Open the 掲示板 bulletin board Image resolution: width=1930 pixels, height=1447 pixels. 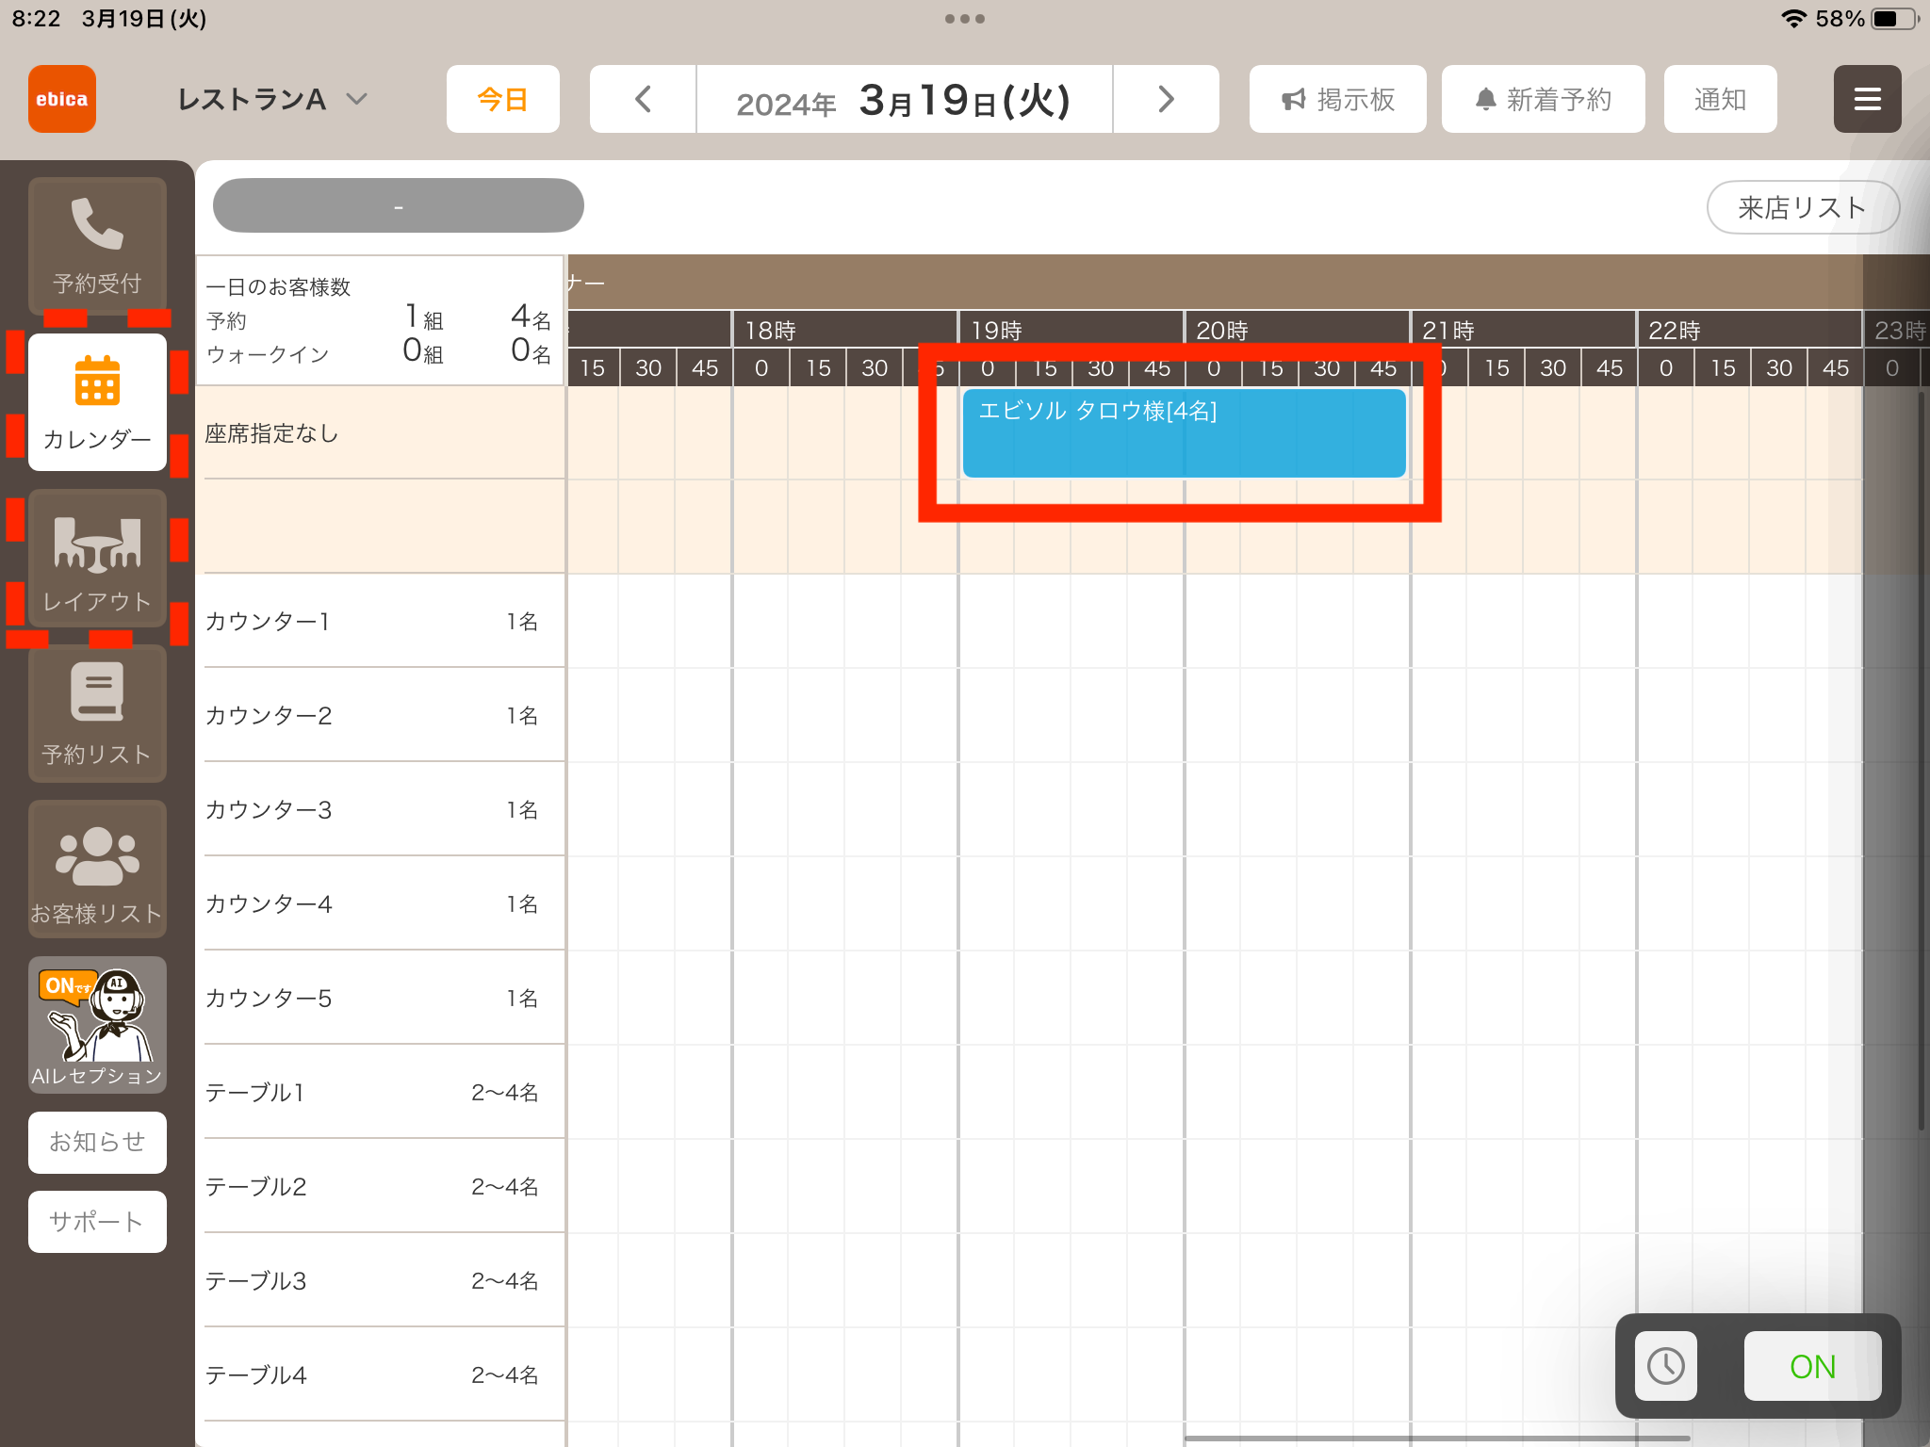pos(1337,99)
